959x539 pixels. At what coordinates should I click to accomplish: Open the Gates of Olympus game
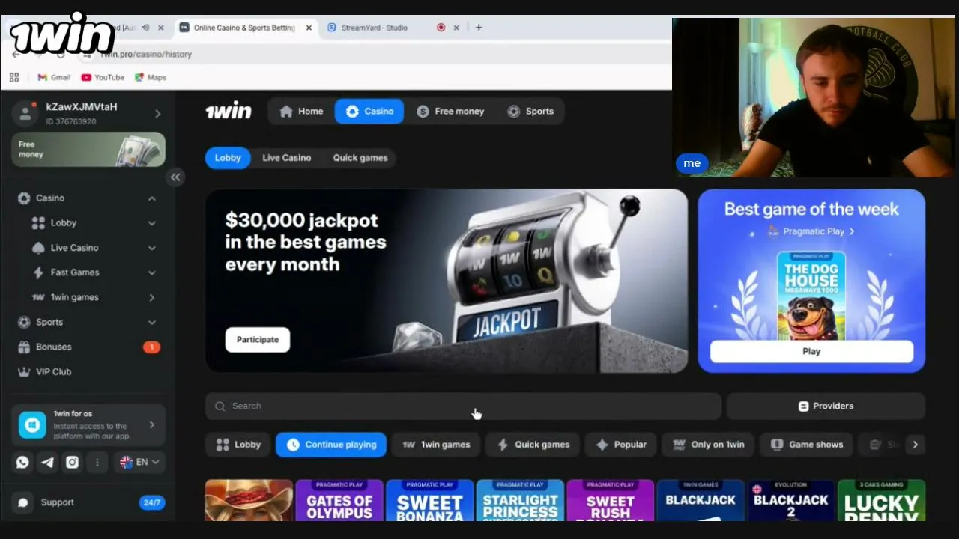pos(339,501)
